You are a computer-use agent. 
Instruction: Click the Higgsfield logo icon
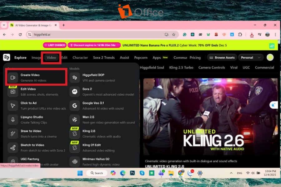(x=7, y=57)
